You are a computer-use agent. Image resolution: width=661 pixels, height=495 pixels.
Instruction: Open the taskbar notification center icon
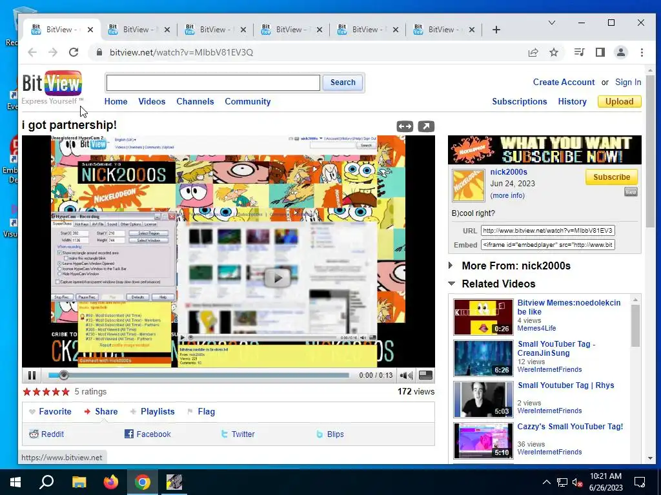640,482
